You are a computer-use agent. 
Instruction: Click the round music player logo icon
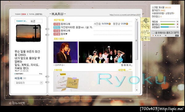[153, 32]
